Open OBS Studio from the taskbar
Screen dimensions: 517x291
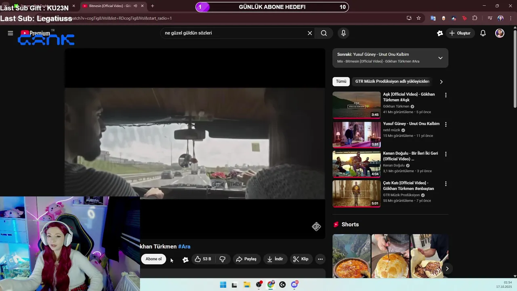click(x=259, y=285)
